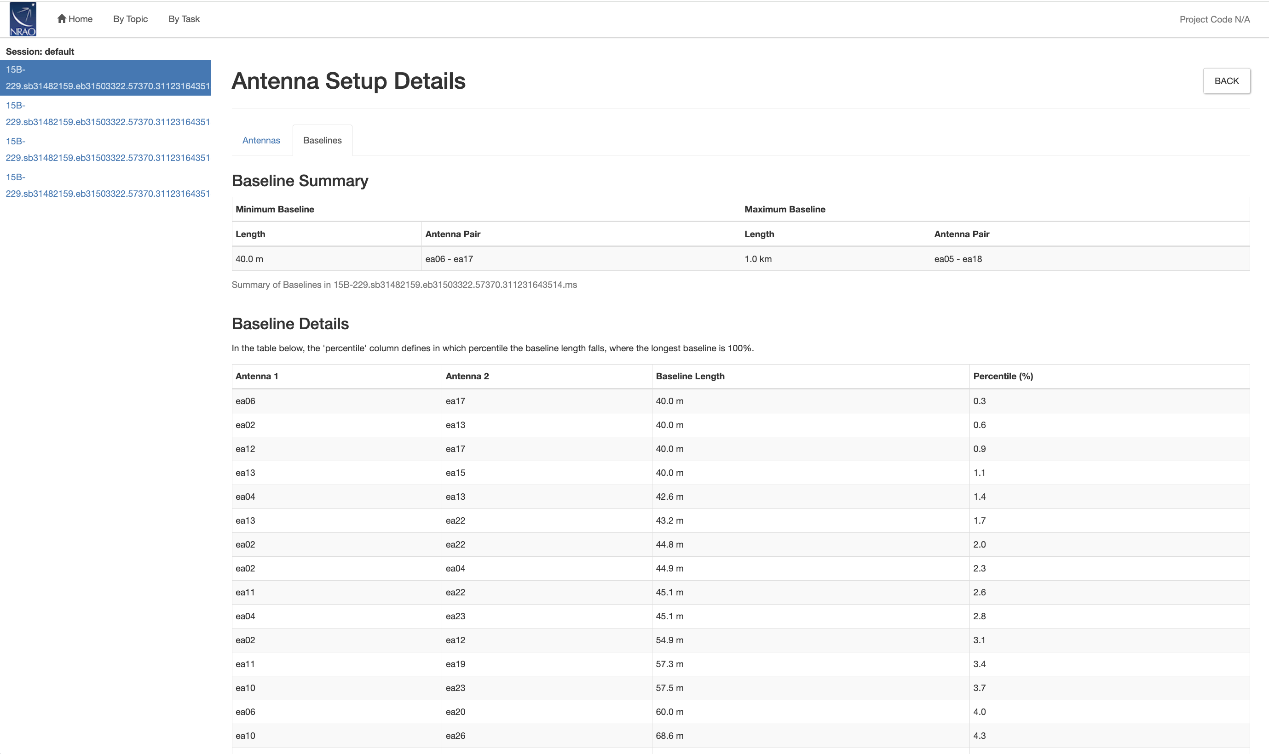Select the 44.9 m baseline length
The image size is (1269, 754).
[x=810, y=569]
